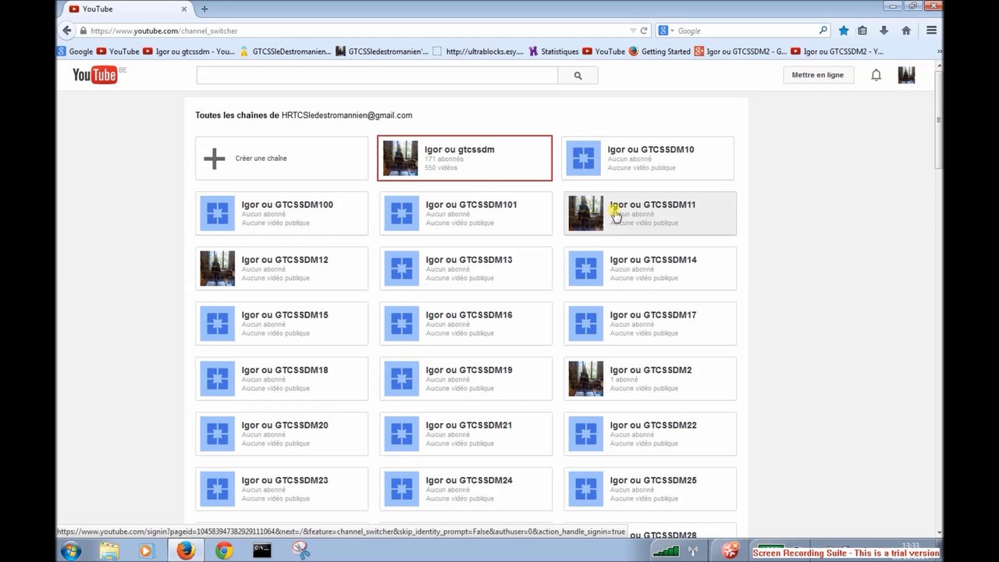Switch to channel Igor ou GTCSSDM100
The width and height of the screenshot is (999, 562).
pyautogui.click(x=282, y=213)
